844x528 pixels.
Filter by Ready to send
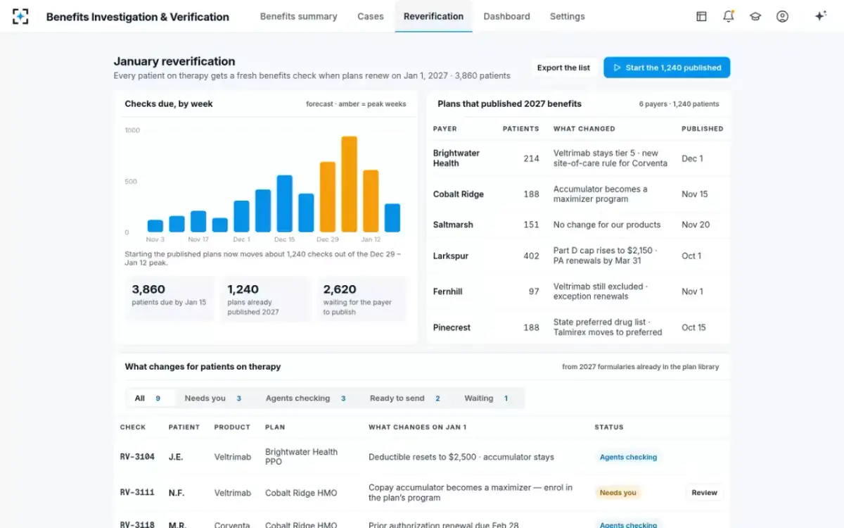(x=405, y=398)
